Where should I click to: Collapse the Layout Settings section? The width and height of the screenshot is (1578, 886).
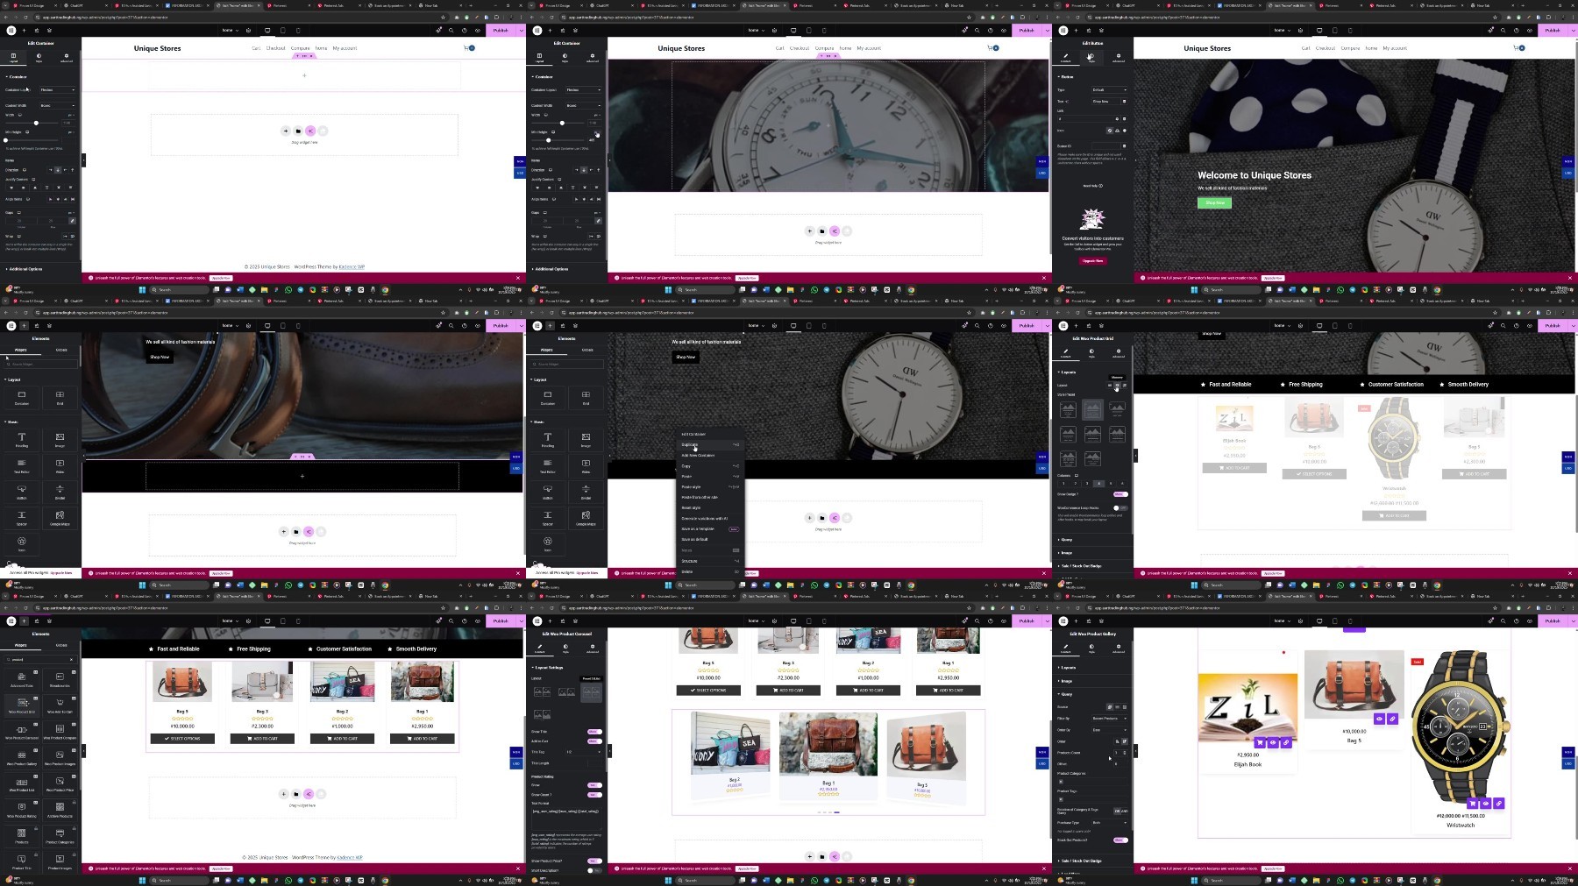tap(549, 667)
